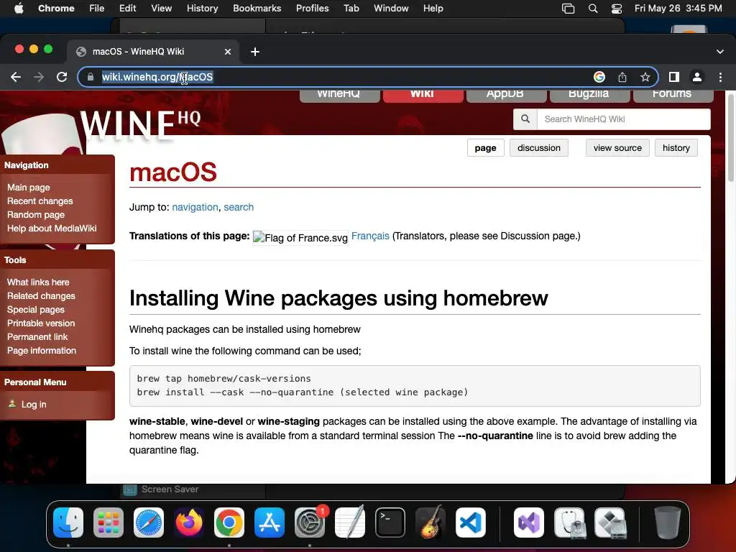The width and height of the screenshot is (736, 552).
Task: Open Special pages link
Action: point(36,309)
